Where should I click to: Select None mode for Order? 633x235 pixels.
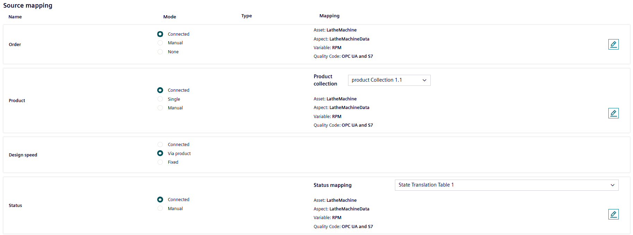[x=160, y=52]
